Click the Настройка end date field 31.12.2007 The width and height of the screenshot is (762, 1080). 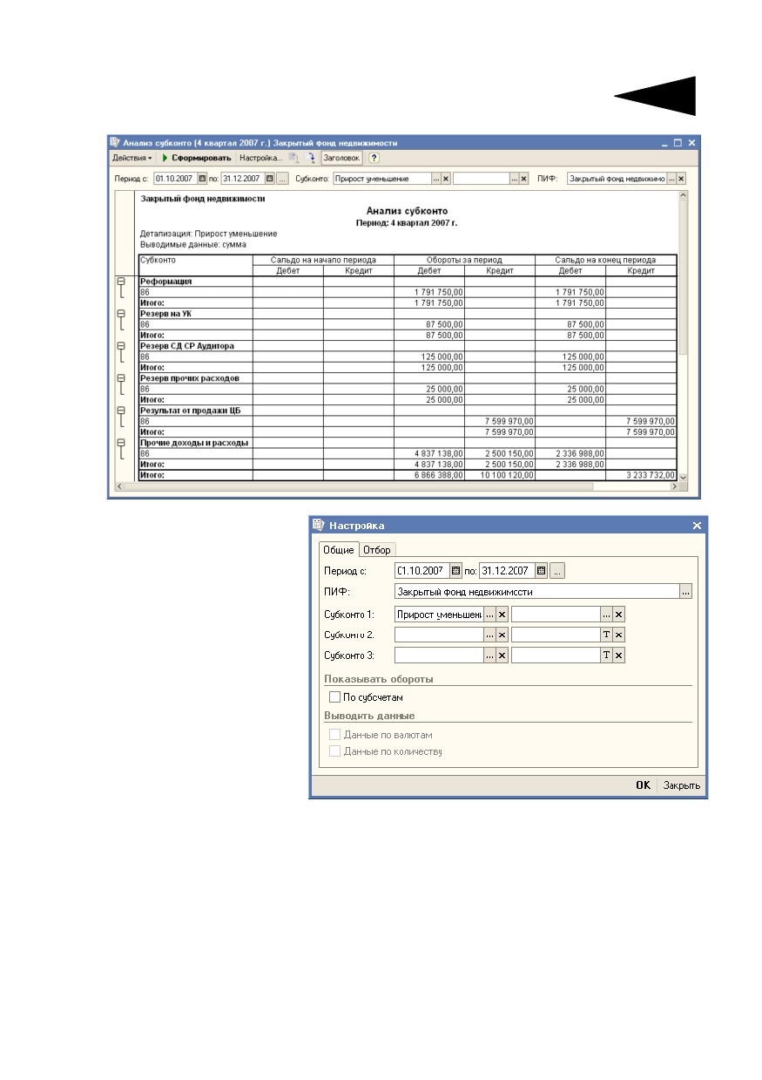507,570
